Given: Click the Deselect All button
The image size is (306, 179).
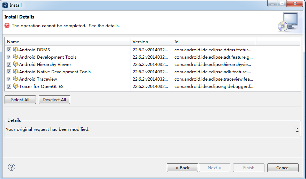Looking at the screenshot, I should click(54, 99).
